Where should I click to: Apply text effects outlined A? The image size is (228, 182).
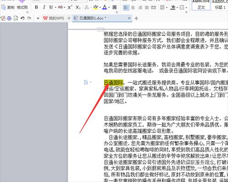point(87,7)
